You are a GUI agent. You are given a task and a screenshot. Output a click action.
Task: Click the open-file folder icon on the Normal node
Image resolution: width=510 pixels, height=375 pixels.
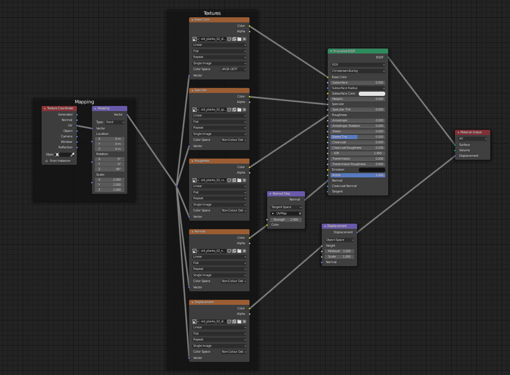239,251
